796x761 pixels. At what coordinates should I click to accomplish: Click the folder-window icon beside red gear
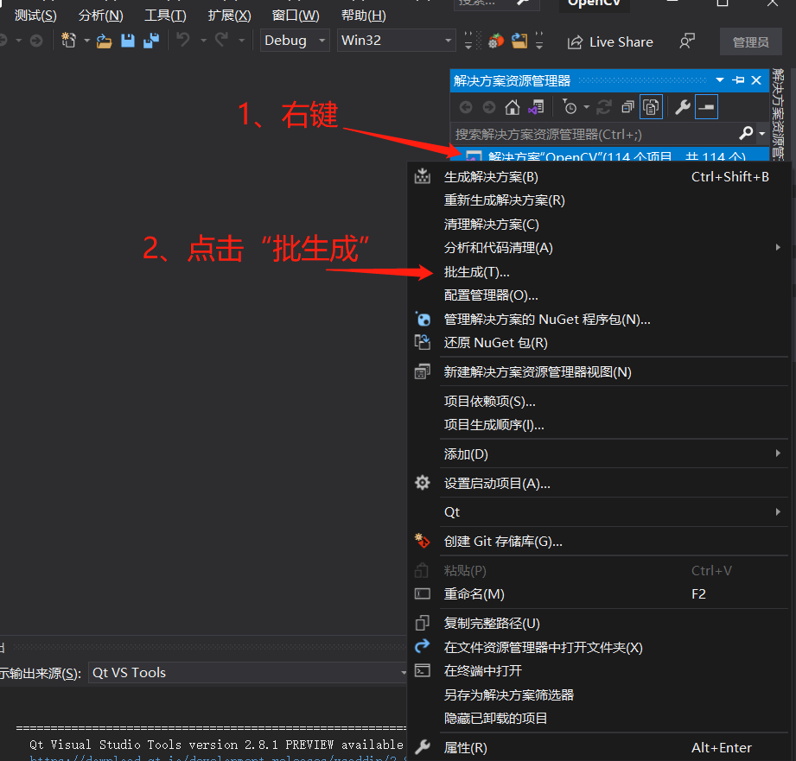[x=519, y=40]
